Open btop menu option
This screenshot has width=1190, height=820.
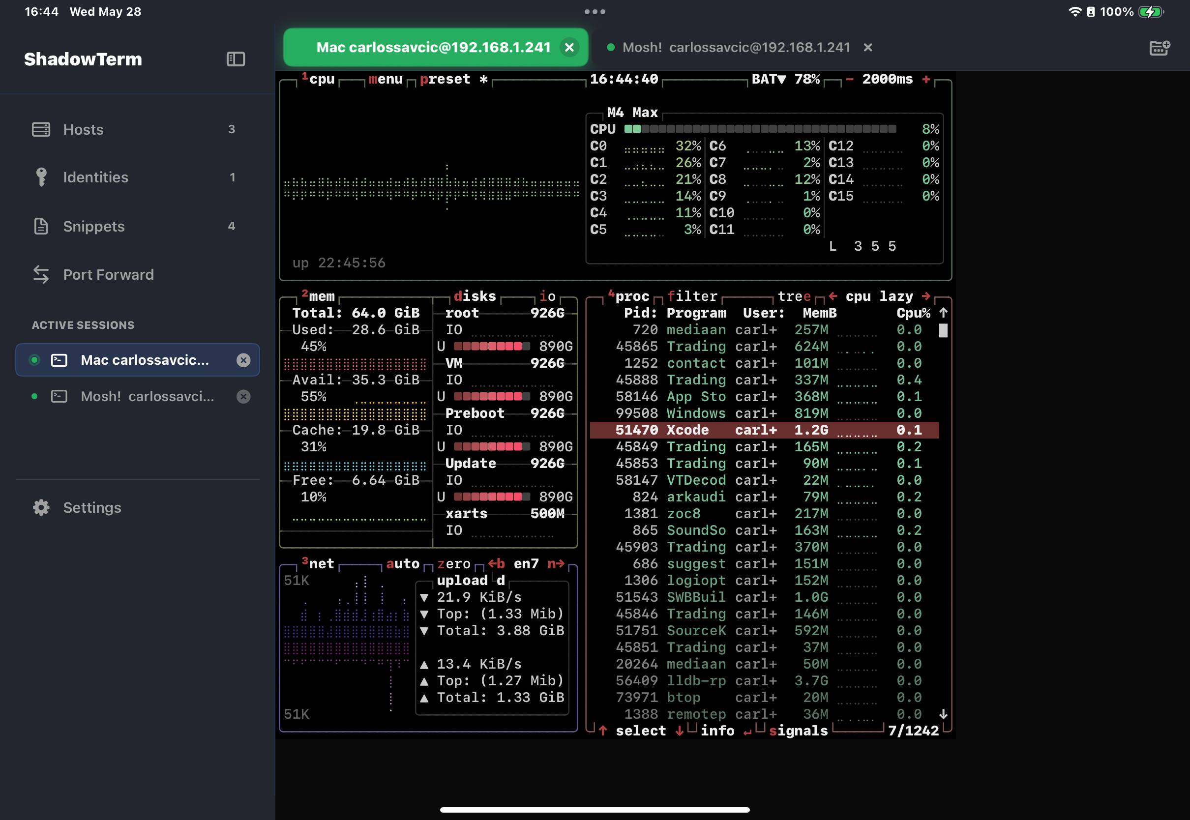(x=386, y=79)
